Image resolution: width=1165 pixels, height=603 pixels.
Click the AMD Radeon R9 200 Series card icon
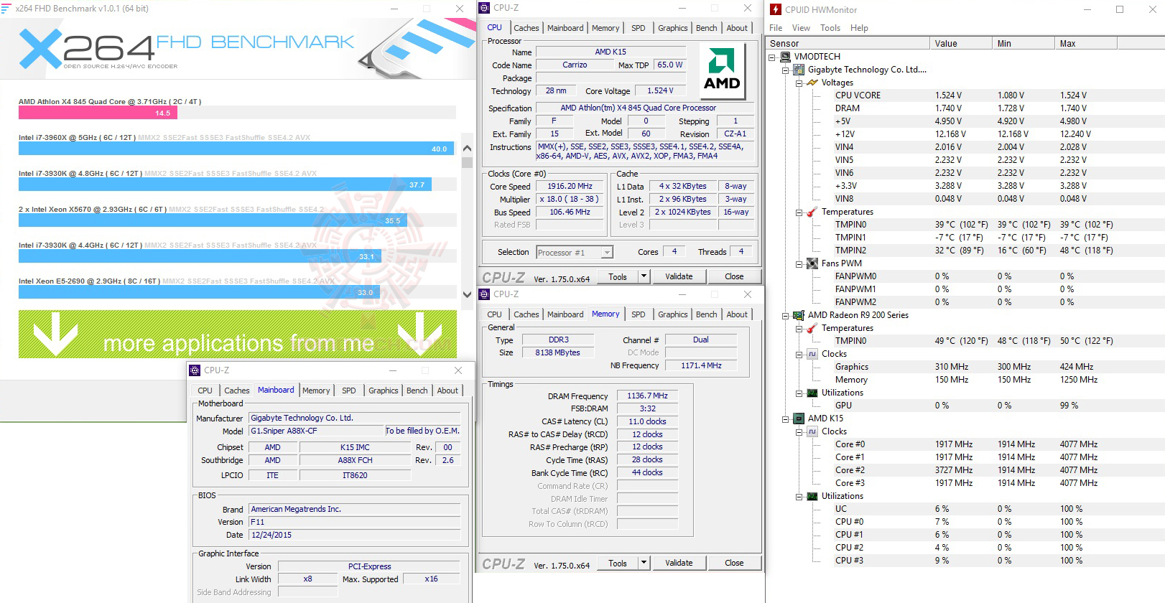798,315
